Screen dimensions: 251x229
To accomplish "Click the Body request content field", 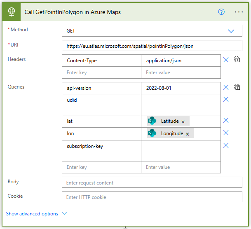I will point(152,182).
